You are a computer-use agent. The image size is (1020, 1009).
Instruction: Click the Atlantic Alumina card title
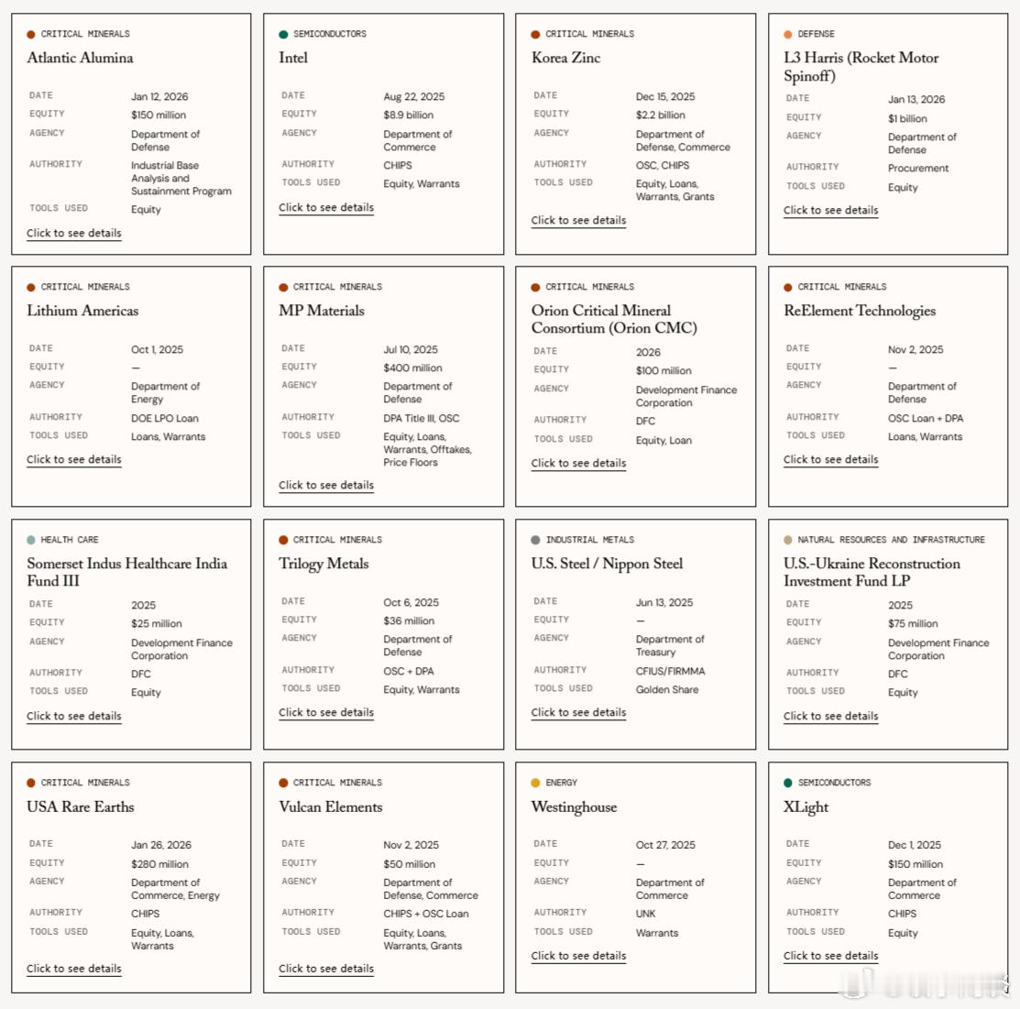80,58
